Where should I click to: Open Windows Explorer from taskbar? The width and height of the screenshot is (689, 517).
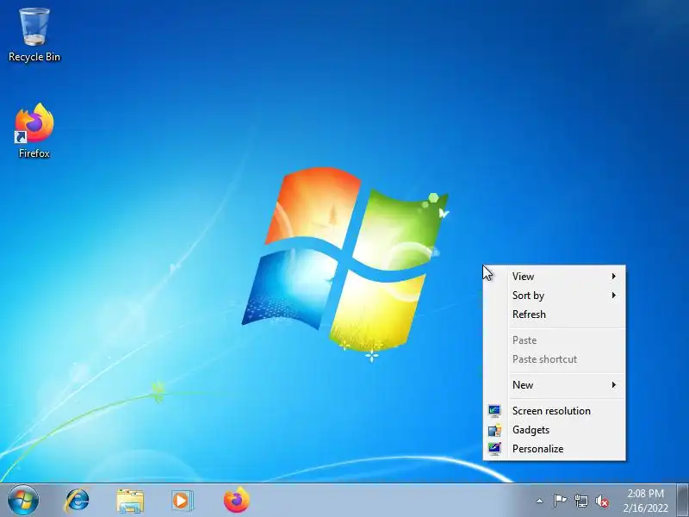click(x=130, y=501)
